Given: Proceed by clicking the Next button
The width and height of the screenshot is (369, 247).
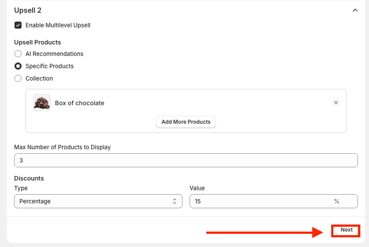Looking at the screenshot, I should [346, 230].
